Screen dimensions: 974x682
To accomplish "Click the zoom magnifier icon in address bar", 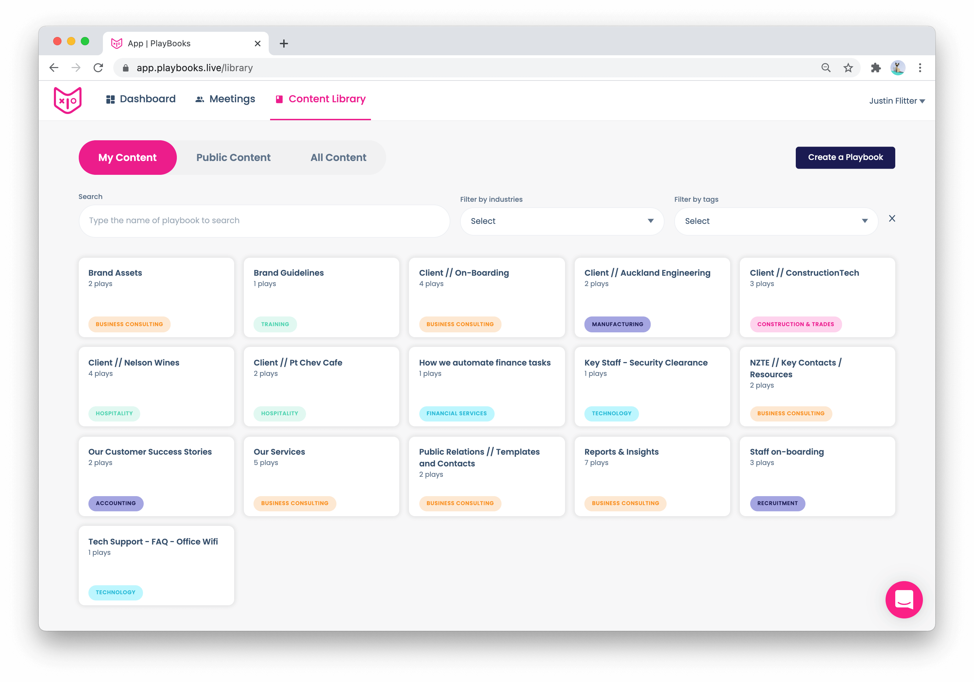I will tap(825, 68).
